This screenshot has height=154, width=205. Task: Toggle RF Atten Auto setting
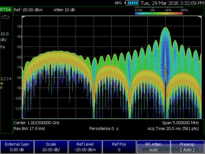153,147
